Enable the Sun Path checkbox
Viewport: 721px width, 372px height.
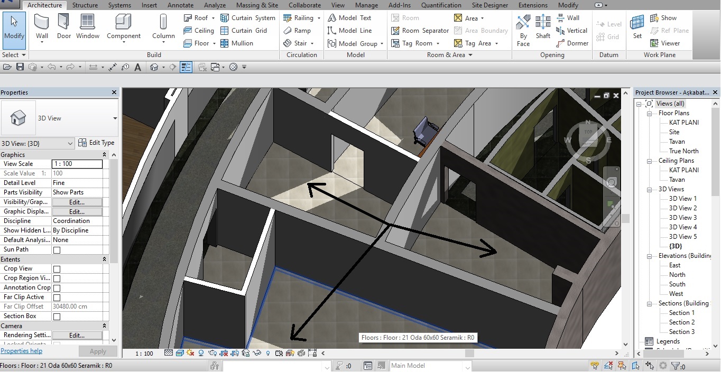tap(57, 250)
